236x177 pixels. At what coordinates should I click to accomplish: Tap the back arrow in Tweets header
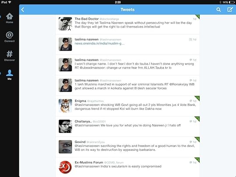coord(23,10)
